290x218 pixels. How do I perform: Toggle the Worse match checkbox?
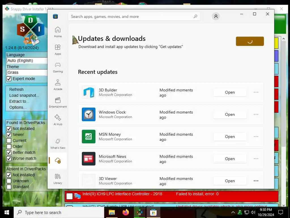point(9,158)
